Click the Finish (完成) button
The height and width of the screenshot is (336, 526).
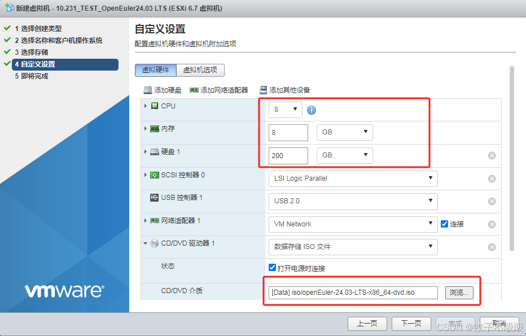click(x=455, y=324)
